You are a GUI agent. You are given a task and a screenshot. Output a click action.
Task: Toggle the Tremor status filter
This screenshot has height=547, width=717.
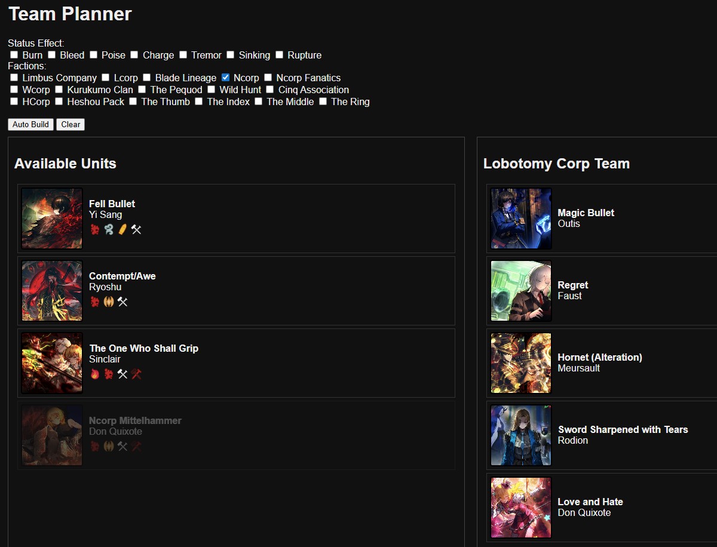point(183,54)
